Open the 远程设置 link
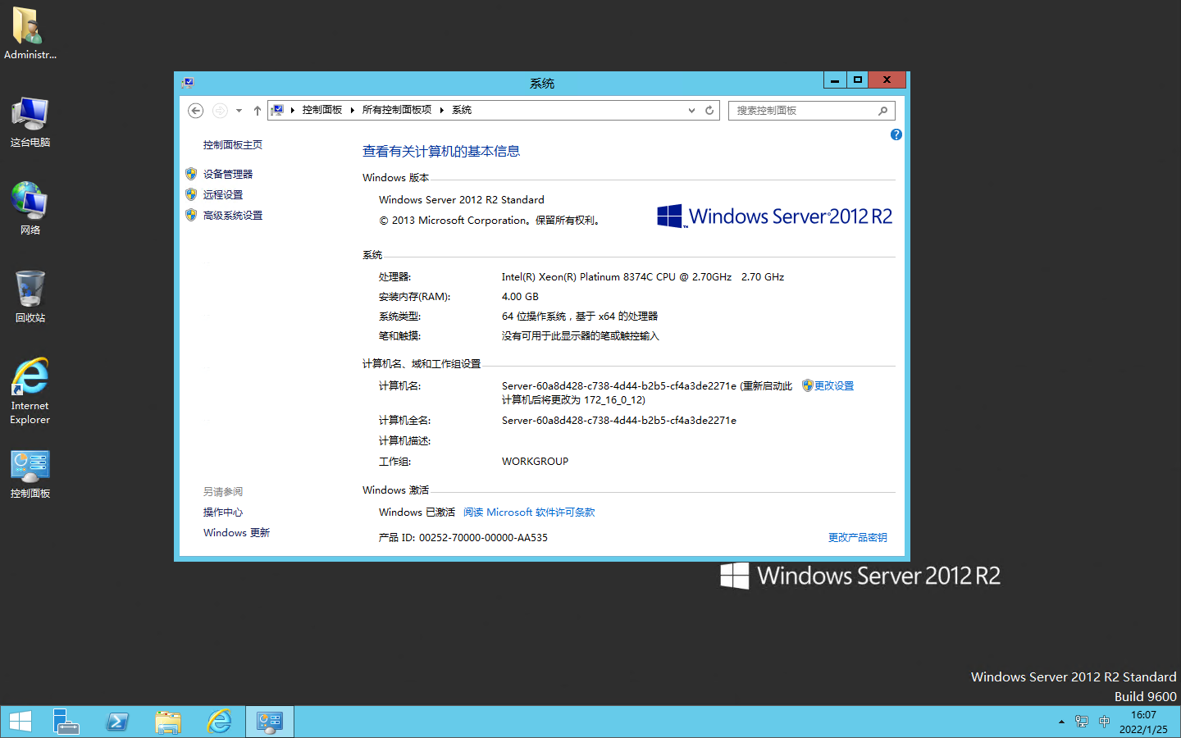Image resolution: width=1181 pixels, height=738 pixels. [223, 195]
